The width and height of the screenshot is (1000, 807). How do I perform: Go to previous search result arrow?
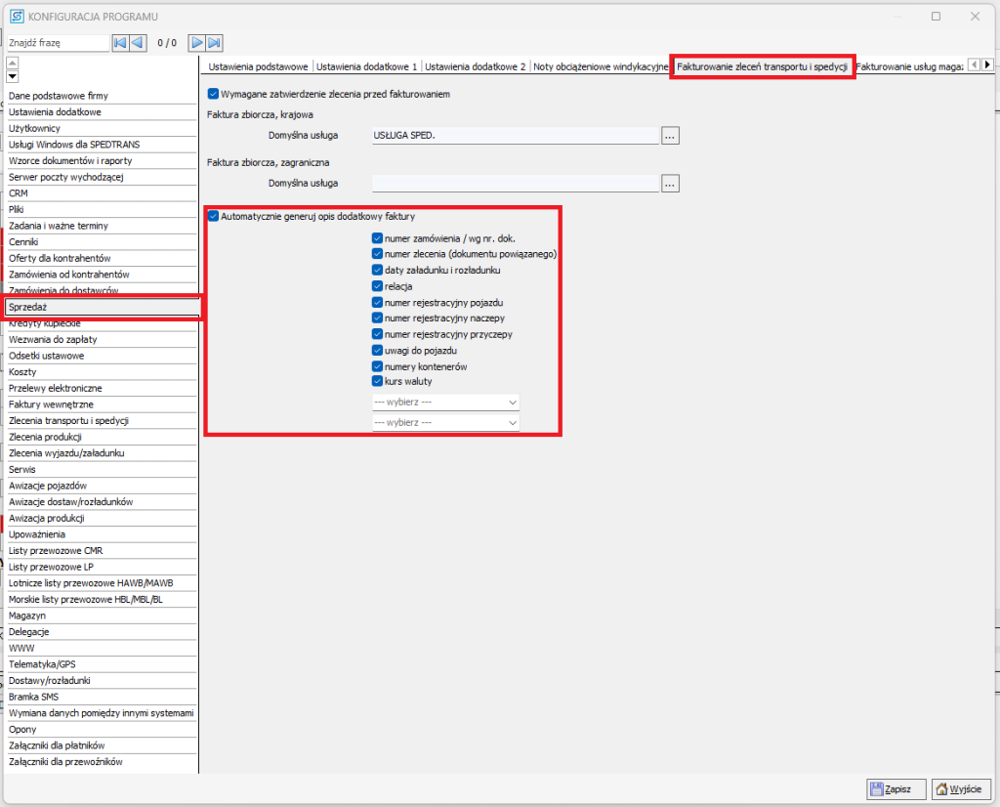(x=138, y=43)
